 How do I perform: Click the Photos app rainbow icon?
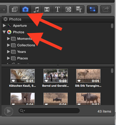[x=9, y=32]
